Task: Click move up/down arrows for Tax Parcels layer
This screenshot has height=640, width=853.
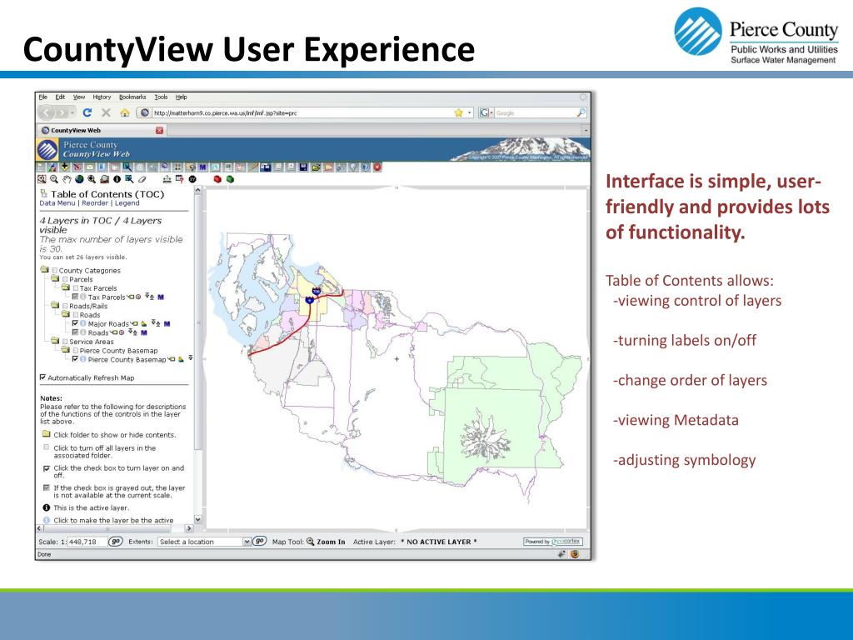Action: coord(149,297)
